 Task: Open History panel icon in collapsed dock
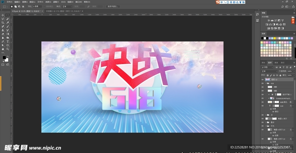pyautogui.click(x=257, y=14)
